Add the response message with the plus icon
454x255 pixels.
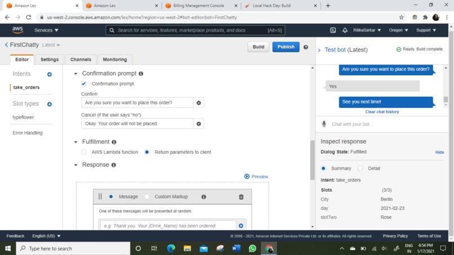pyautogui.click(x=241, y=226)
